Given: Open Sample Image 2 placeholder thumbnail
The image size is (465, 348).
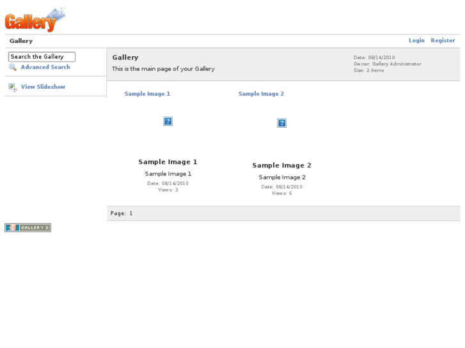Looking at the screenshot, I should (281, 123).
